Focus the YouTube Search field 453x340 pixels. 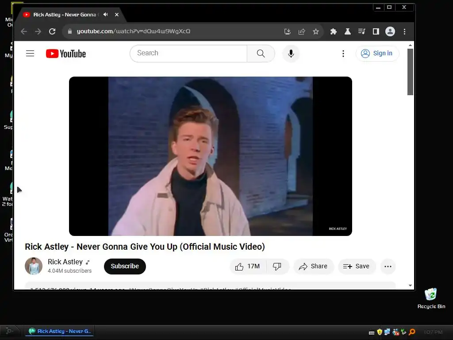[188, 53]
